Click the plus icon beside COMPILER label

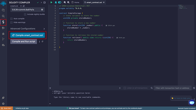(x=21, y=6)
